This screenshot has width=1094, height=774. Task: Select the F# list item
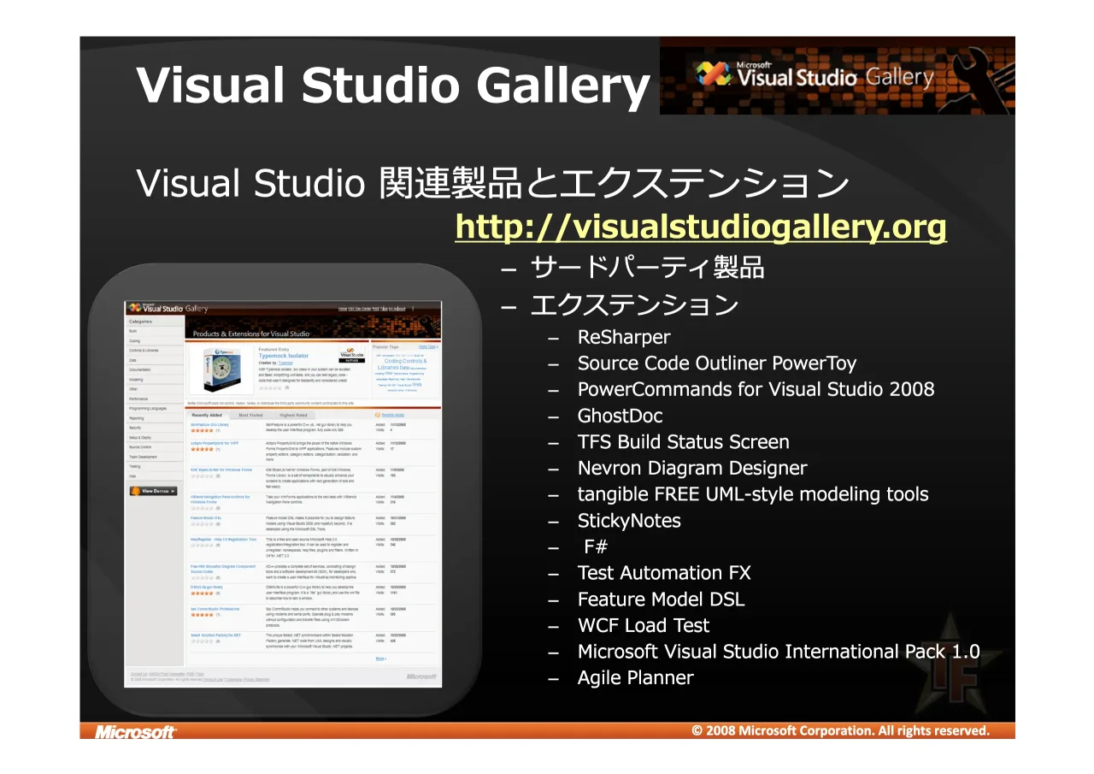[x=596, y=547]
